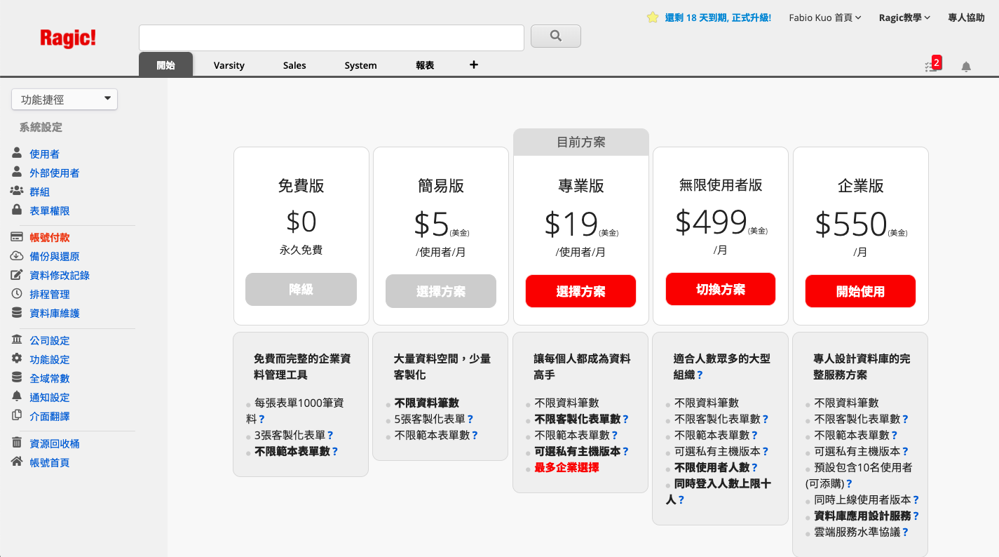Click the clock icon beside 排程管理
The image size is (999, 557).
tap(17, 294)
